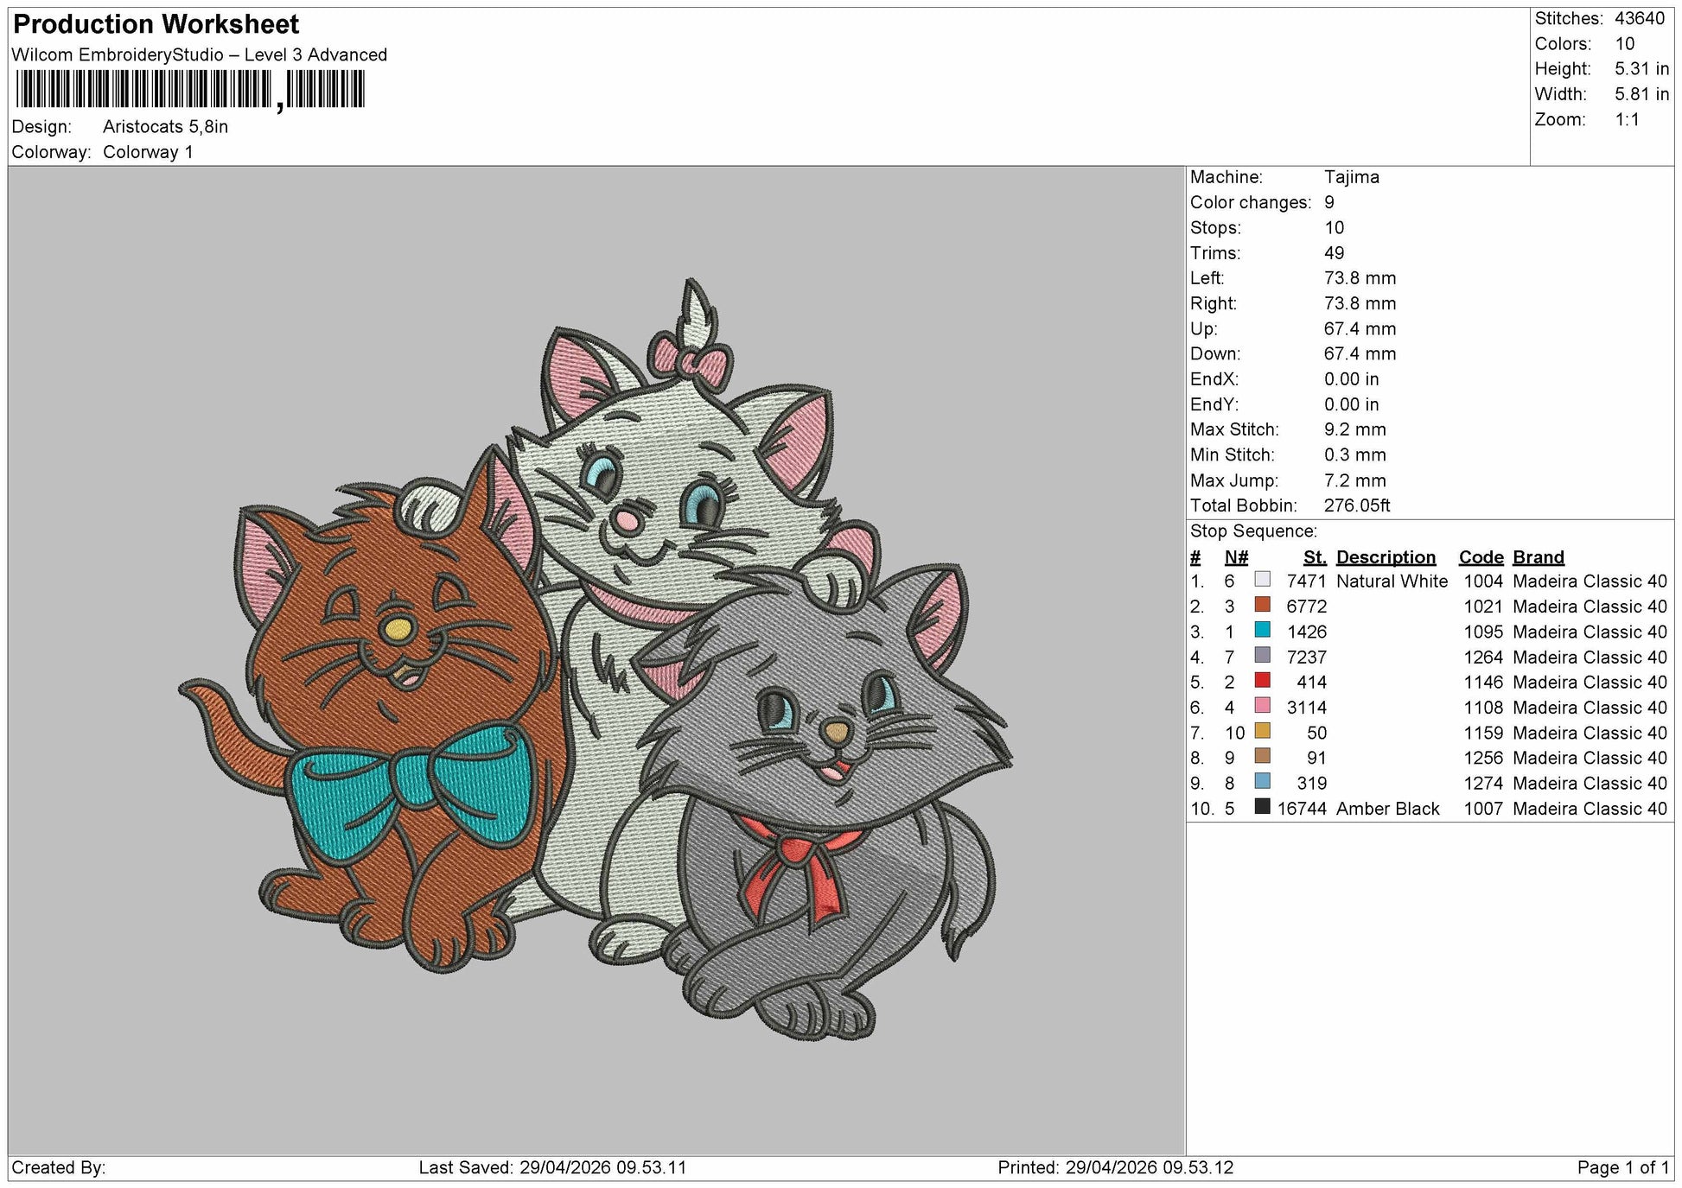This screenshot has height=1188, width=1682.
Task: Click thread code "1095"
Action: 1483,632
